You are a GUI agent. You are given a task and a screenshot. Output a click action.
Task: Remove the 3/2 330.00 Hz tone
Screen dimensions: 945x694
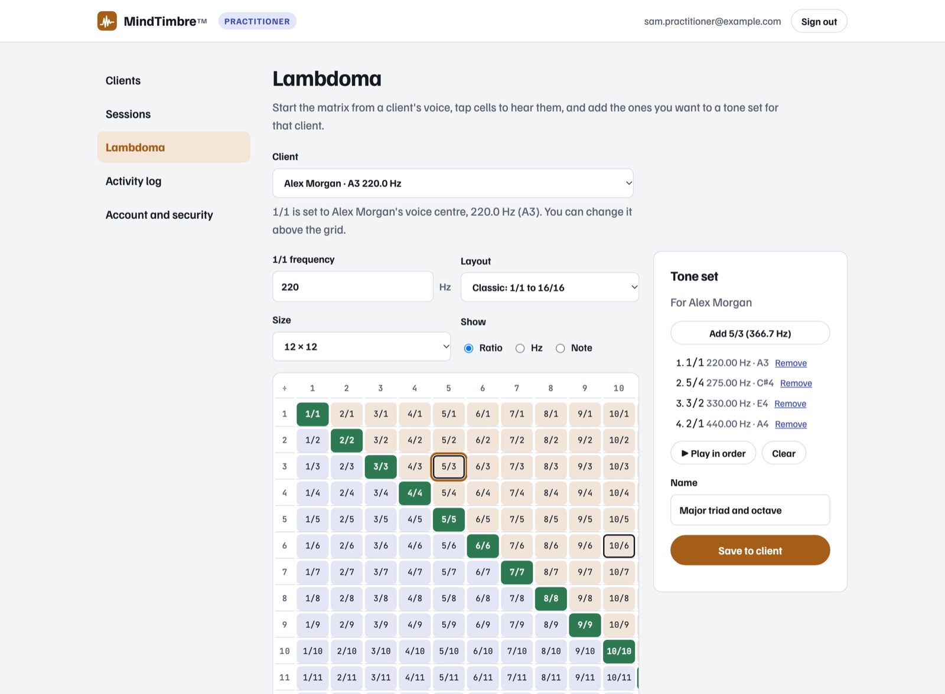pos(790,404)
